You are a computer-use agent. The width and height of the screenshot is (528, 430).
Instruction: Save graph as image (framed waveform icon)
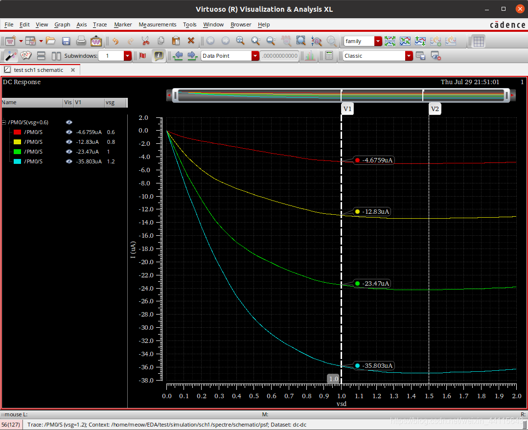click(x=96, y=41)
